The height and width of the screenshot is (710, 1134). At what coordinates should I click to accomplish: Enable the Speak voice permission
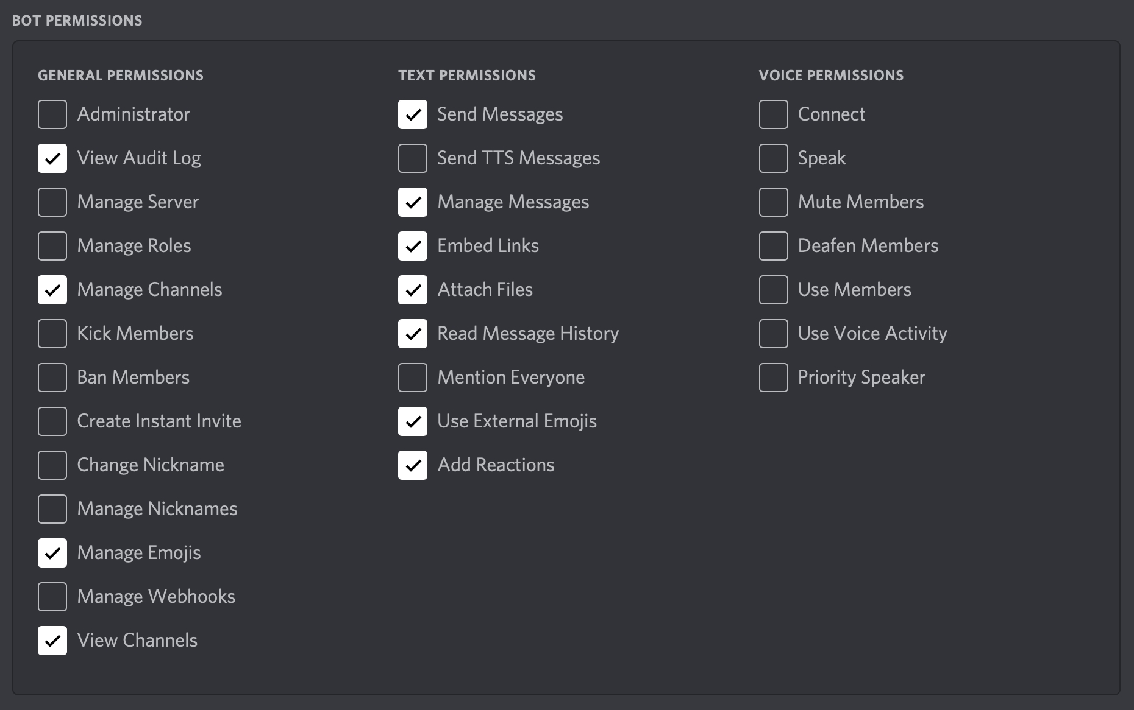point(774,158)
